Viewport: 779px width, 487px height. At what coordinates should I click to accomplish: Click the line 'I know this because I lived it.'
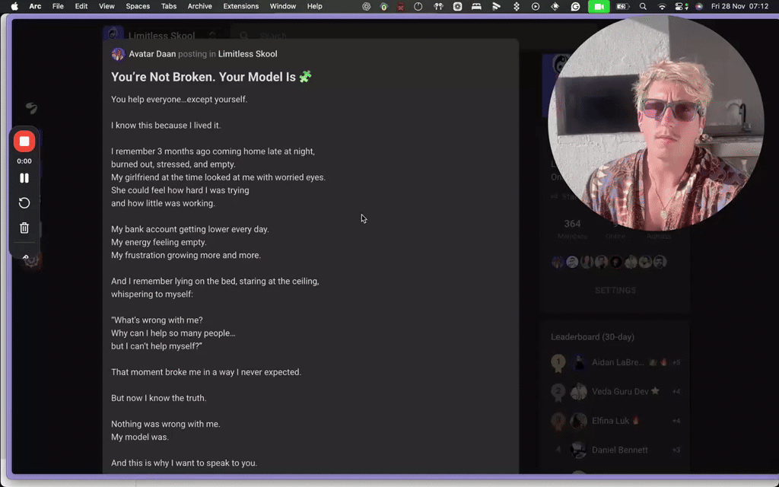(x=166, y=126)
